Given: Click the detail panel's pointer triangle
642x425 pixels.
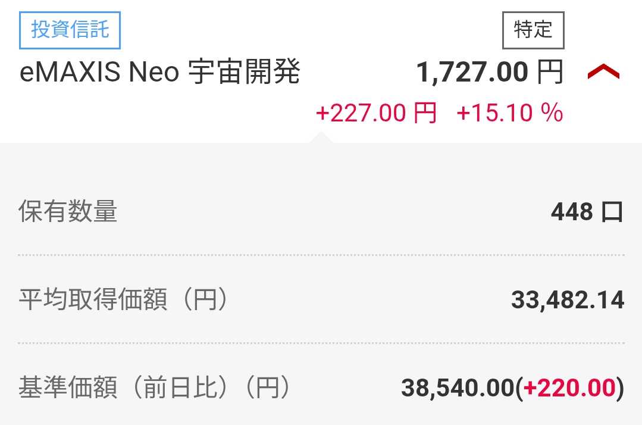Looking at the screenshot, I should (x=321, y=137).
